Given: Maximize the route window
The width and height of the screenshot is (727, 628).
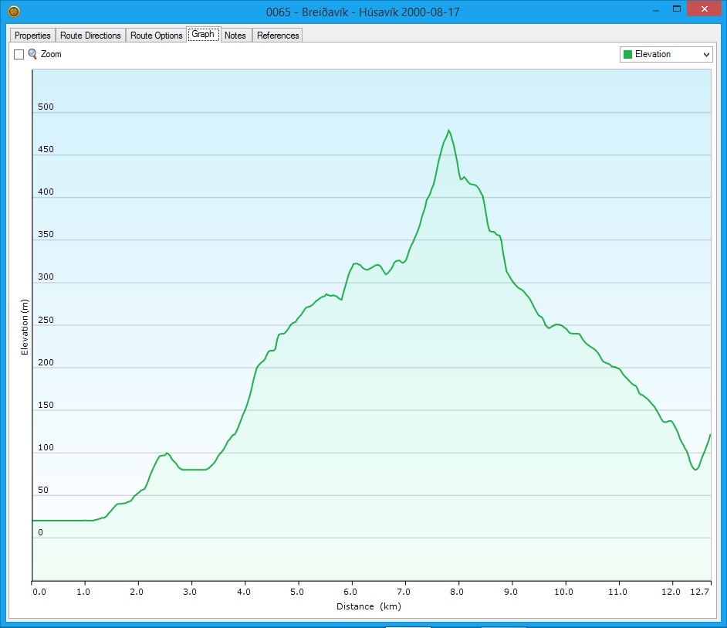Looking at the screenshot, I should pos(677,9).
